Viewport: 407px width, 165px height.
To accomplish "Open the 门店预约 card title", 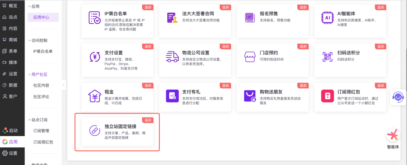I will click(x=269, y=53).
